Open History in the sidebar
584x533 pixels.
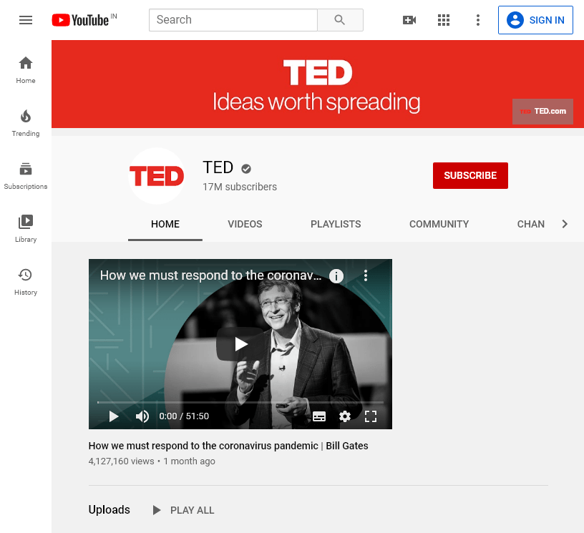(x=26, y=282)
